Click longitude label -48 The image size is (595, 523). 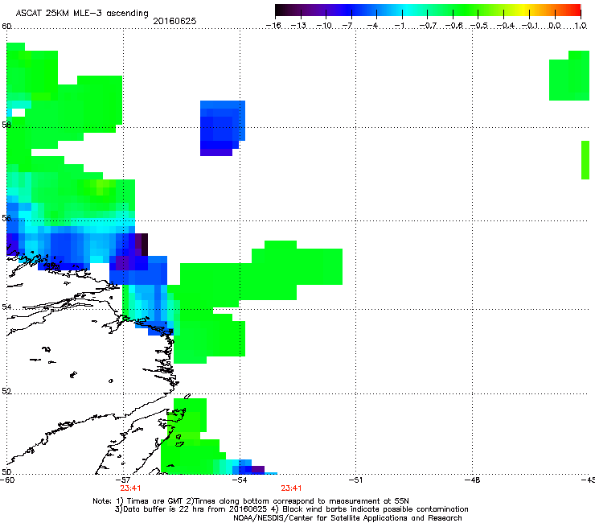click(x=472, y=480)
